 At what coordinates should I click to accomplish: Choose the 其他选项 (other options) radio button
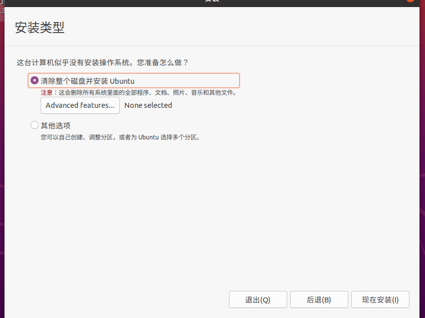[x=35, y=125]
